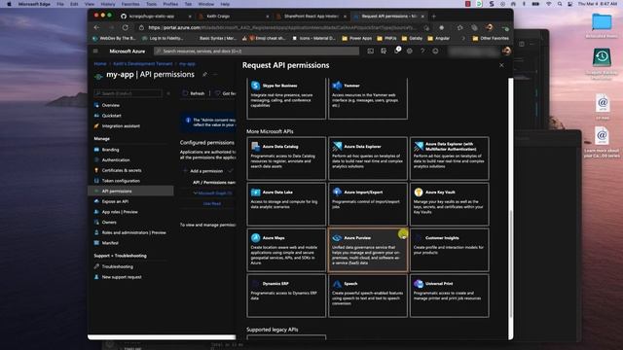Open the Manifest page
623x350 pixels.
110,243
